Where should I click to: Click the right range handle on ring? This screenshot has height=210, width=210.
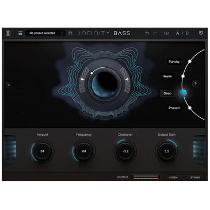click(x=127, y=79)
